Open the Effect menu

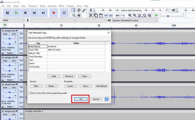point(61,6)
